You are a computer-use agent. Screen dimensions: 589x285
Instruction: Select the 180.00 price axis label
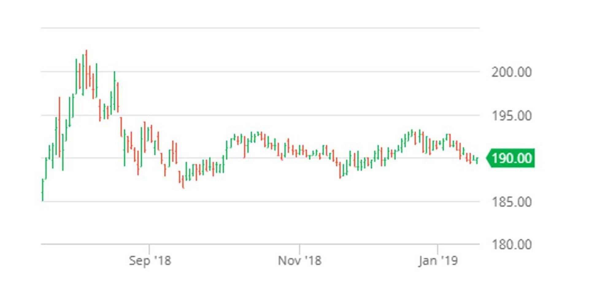511,244
